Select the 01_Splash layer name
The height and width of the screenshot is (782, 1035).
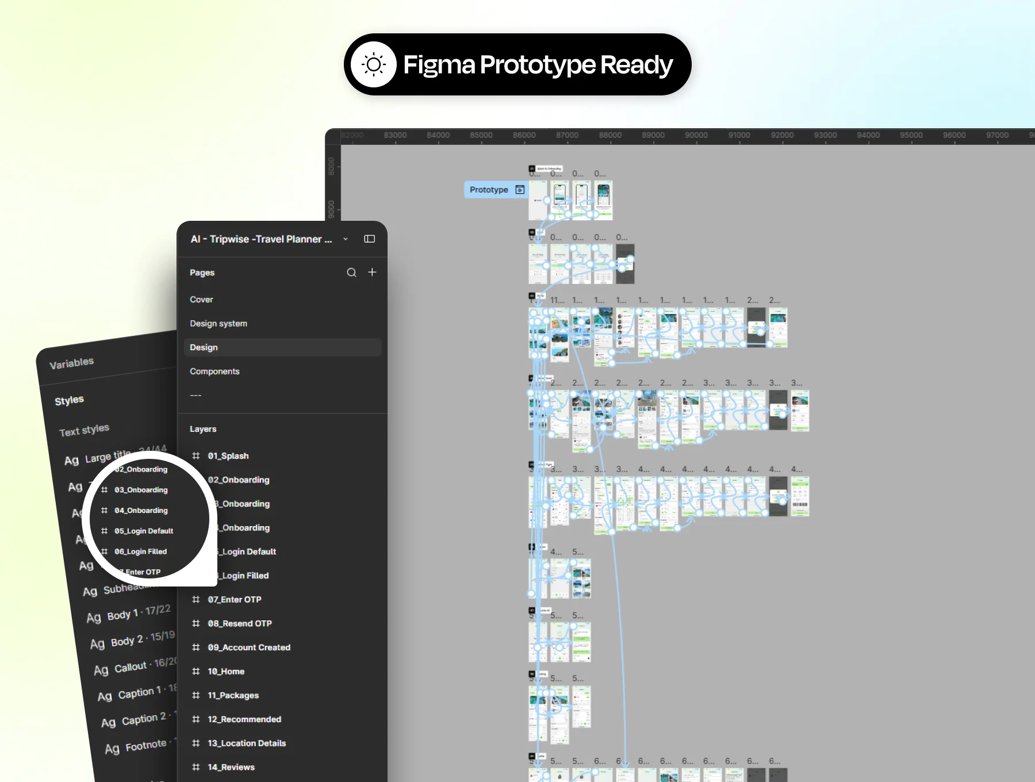point(228,456)
